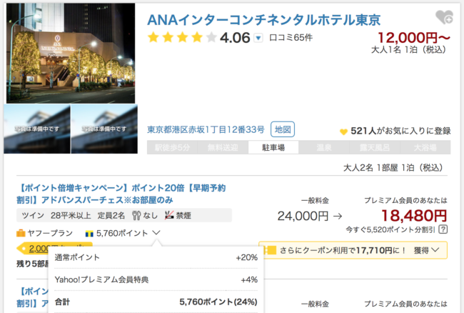Image resolution: width=464 pixels, height=313 pixels.
Task: Click 12,000円〜 starting price
Action: pyautogui.click(x=414, y=38)
